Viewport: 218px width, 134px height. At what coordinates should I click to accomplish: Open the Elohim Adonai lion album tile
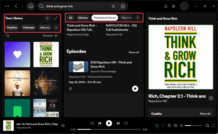46,83
